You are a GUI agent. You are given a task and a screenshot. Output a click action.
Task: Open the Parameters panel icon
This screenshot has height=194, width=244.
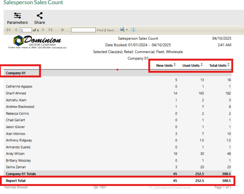17,15
